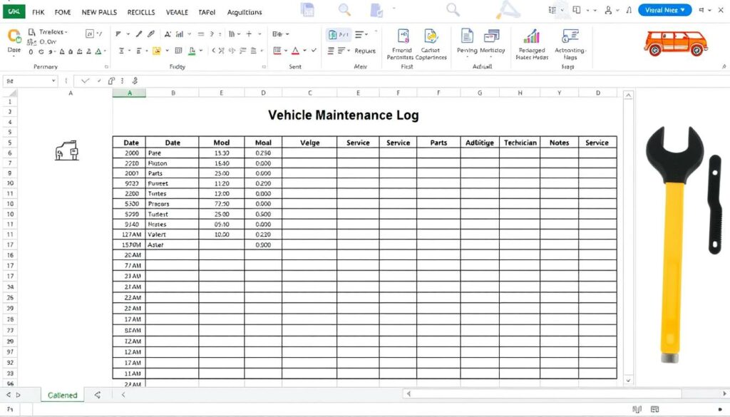Open the Treefoks dropdown arrow
730x417 pixels.
66,32
